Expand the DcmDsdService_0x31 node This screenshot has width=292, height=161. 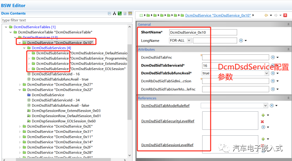click(x=20, y=131)
